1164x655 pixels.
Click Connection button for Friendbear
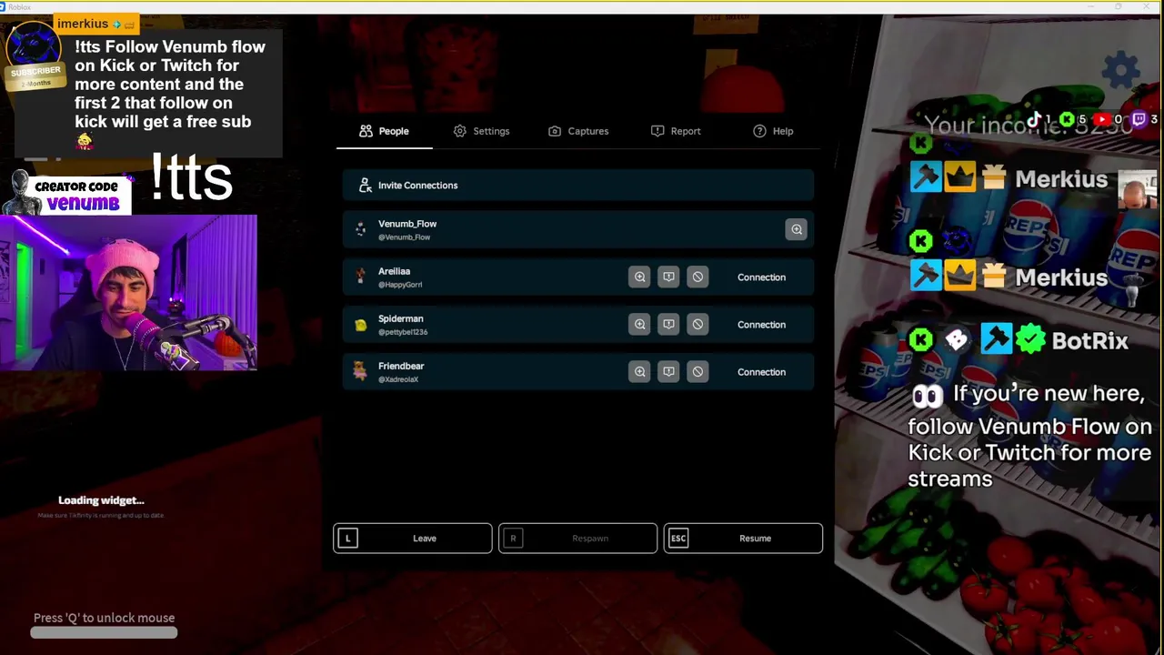(x=761, y=372)
